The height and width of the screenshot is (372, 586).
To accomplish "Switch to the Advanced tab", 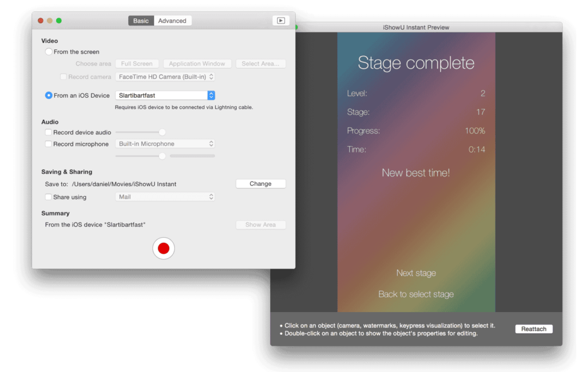I will pyautogui.click(x=172, y=20).
